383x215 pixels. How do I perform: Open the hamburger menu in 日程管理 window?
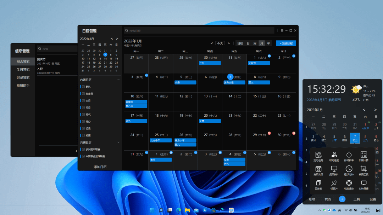[282, 30]
